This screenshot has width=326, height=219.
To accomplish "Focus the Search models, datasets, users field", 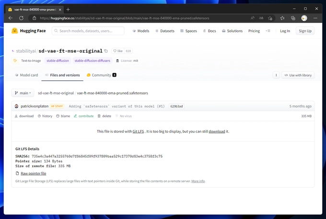I will pyautogui.click(x=88, y=31).
